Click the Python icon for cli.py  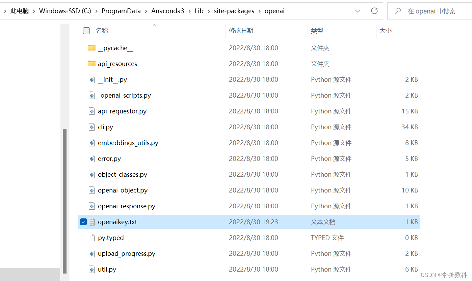point(91,127)
